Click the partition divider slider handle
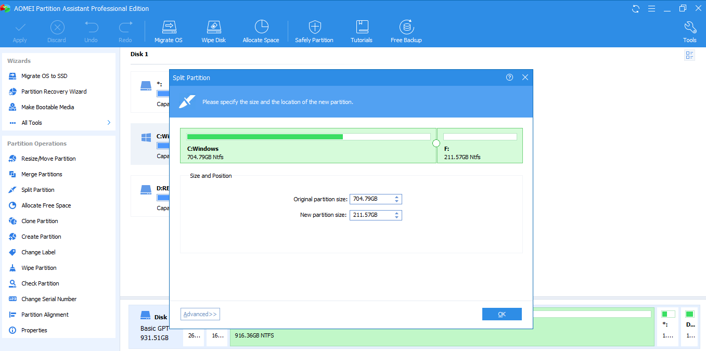The width and height of the screenshot is (706, 351). click(436, 144)
